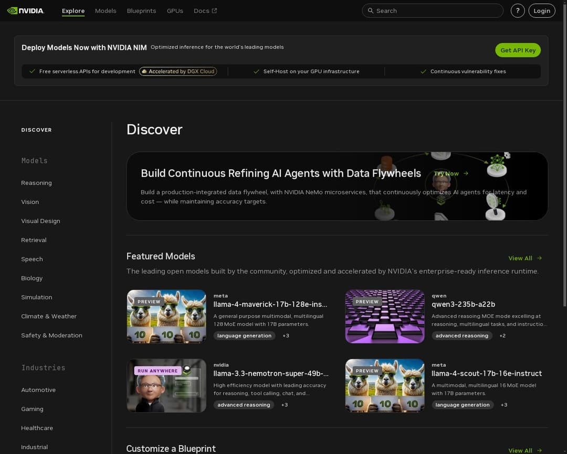Select Climate & Weather in the sidebar
The width and height of the screenshot is (567, 454).
[49, 316]
